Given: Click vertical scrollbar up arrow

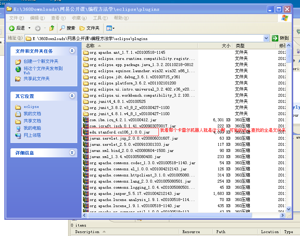Looking at the screenshot, I should (x=289, y=45).
